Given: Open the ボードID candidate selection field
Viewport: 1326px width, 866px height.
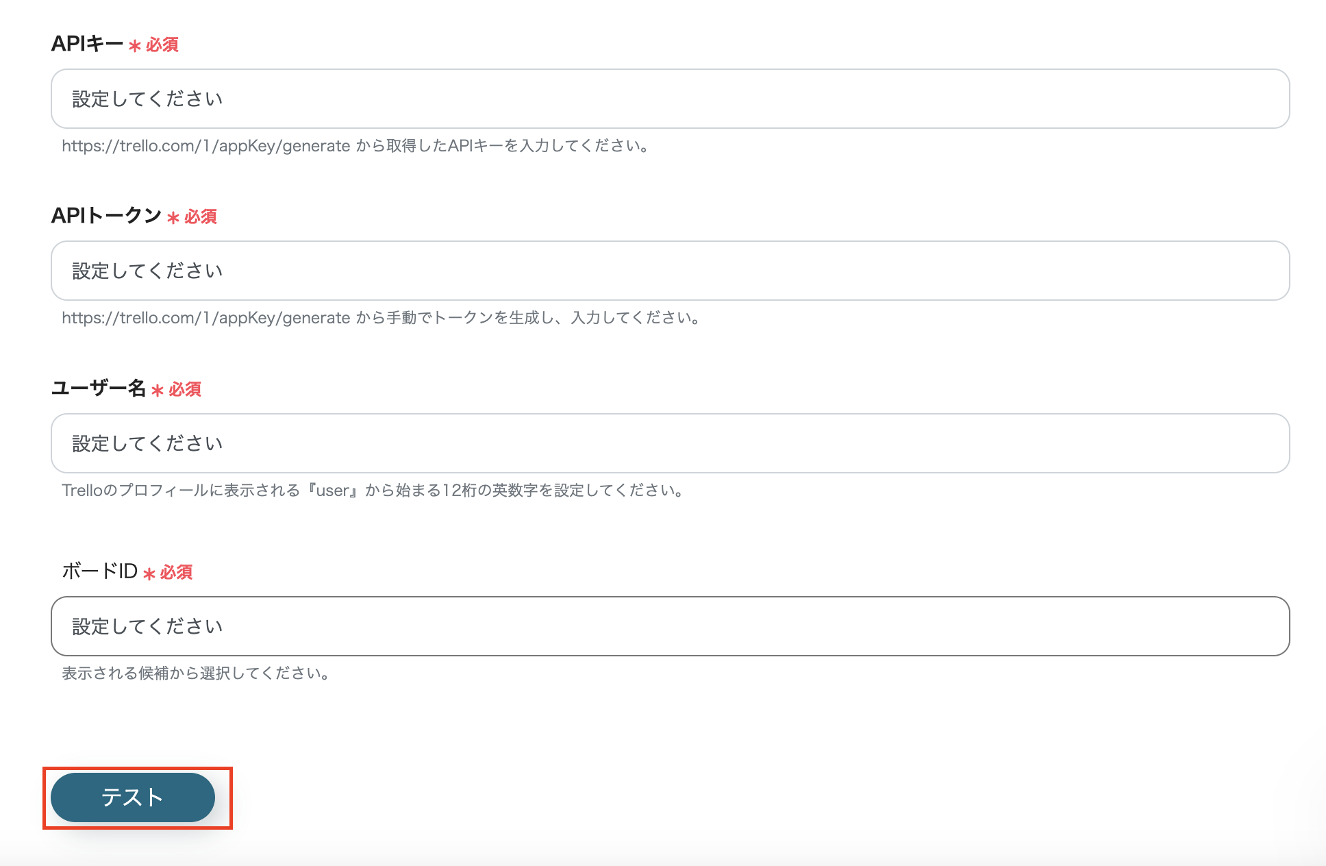Looking at the screenshot, I should click(x=670, y=626).
